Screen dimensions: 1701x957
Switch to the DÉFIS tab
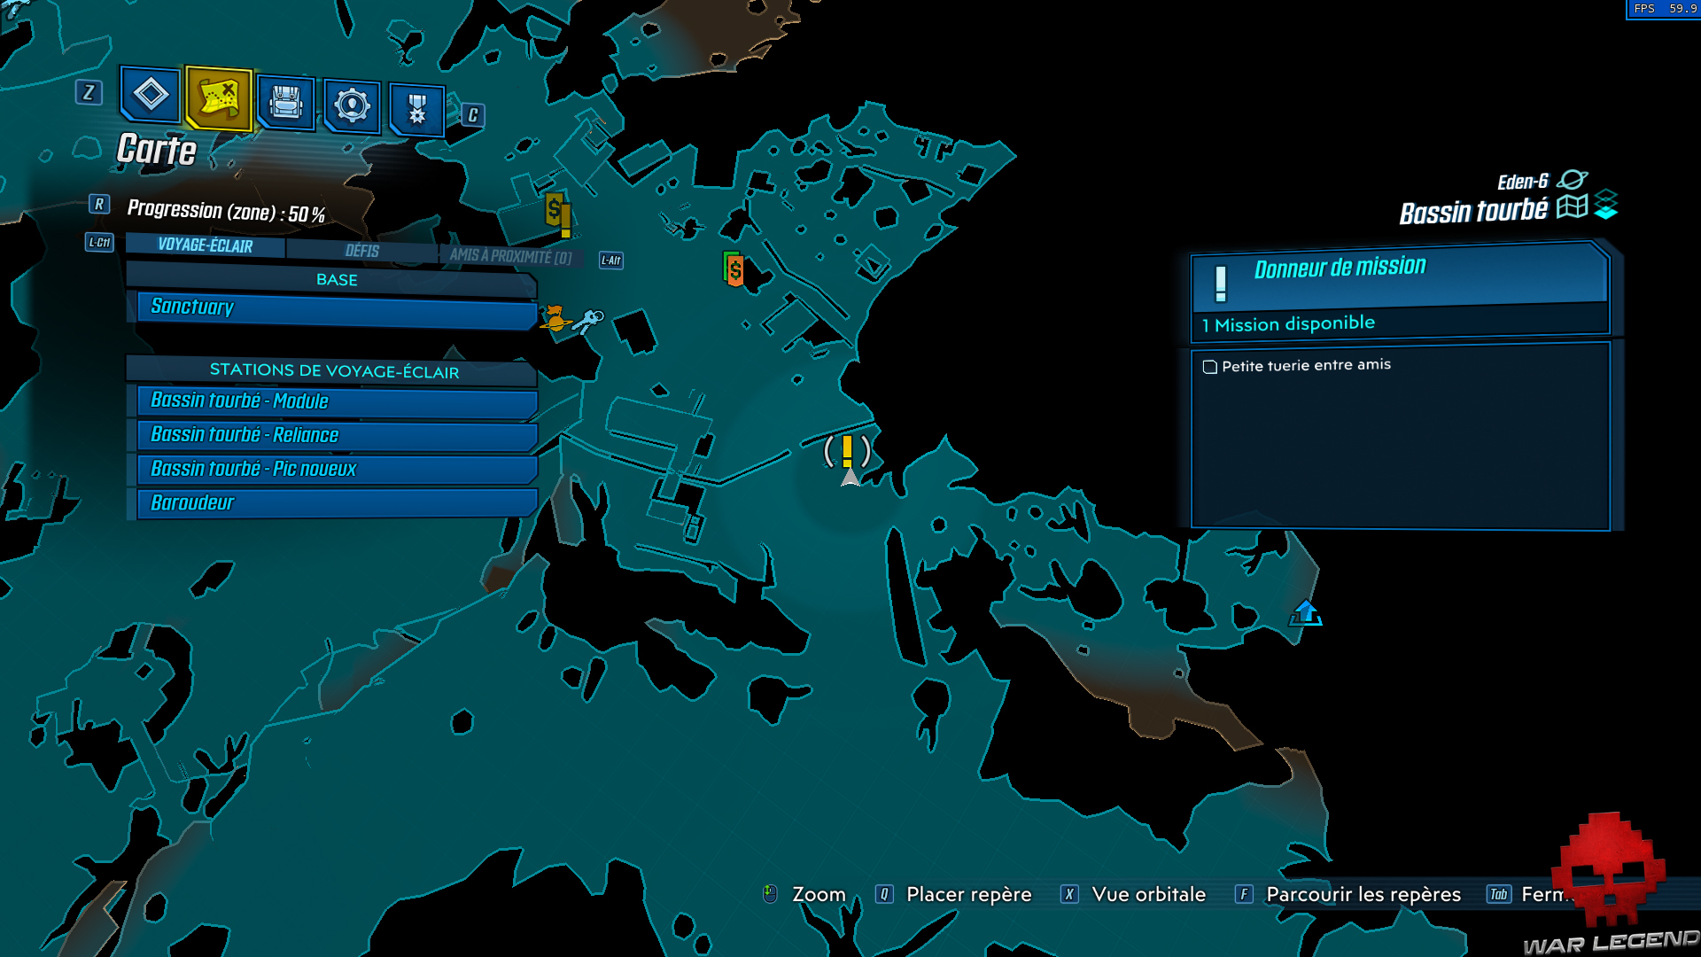coord(361,251)
